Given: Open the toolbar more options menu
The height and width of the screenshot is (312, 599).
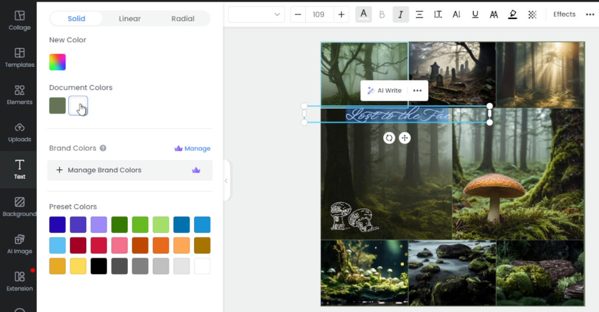Looking at the screenshot, I should click(x=590, y=14).
